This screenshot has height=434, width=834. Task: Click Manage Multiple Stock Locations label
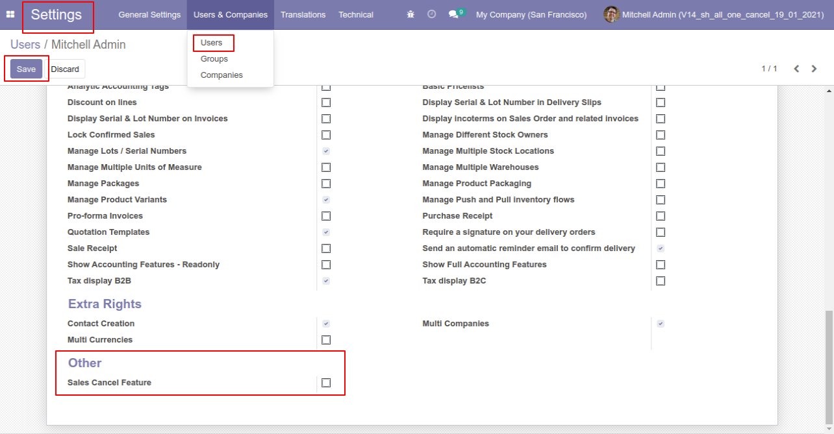coord(488,151)
